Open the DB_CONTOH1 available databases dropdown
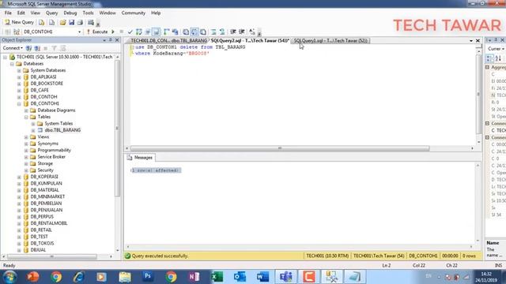The image size is (506, 284). [x=79, y=32]
